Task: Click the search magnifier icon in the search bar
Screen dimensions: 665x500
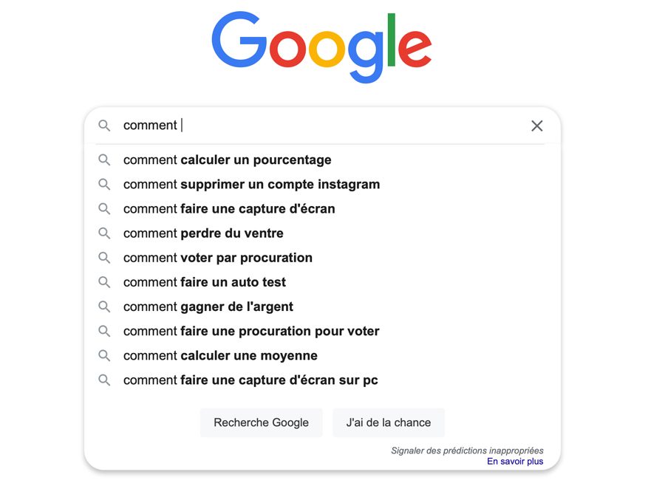Action: click(x=104, y=126)
